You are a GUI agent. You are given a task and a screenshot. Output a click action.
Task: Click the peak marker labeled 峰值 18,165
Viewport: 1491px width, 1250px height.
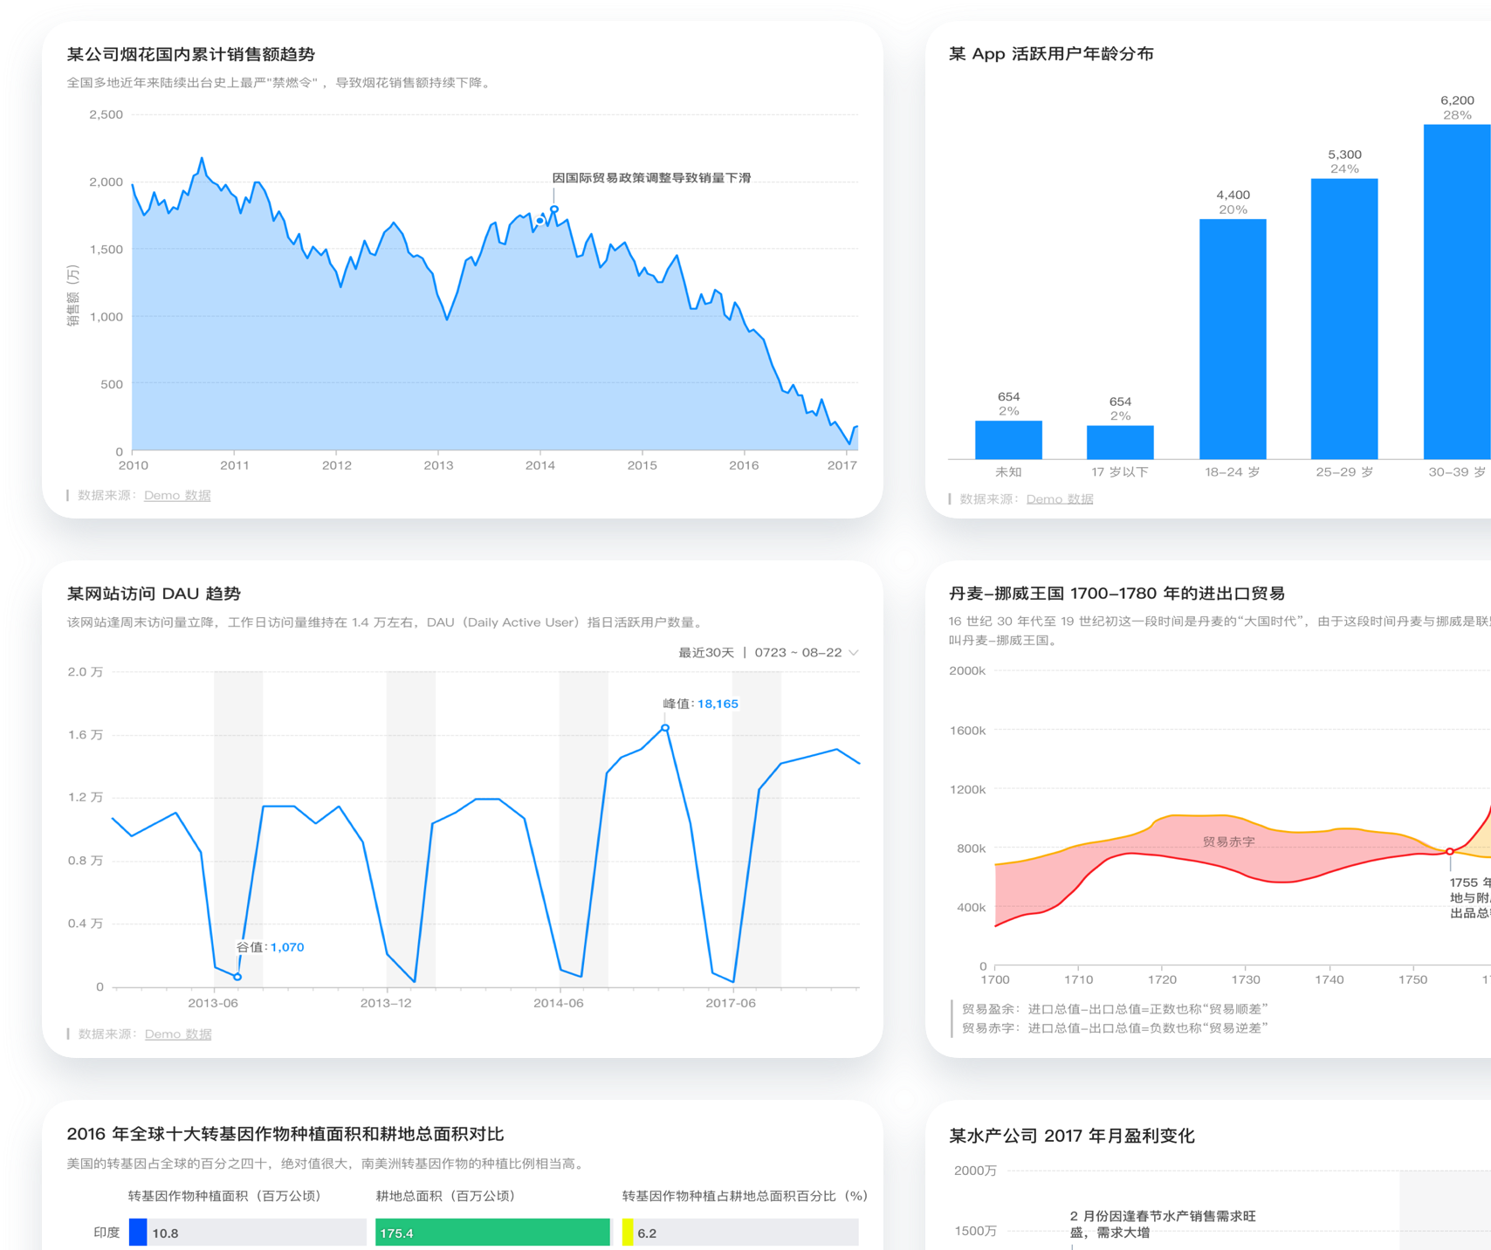click(665, 728)
